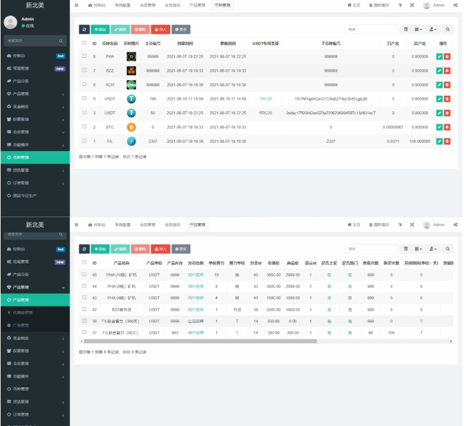This screenshot has height=426, width=464.
Task: Click the fullscreen icon in the coin page header
Action: point(412,5)
